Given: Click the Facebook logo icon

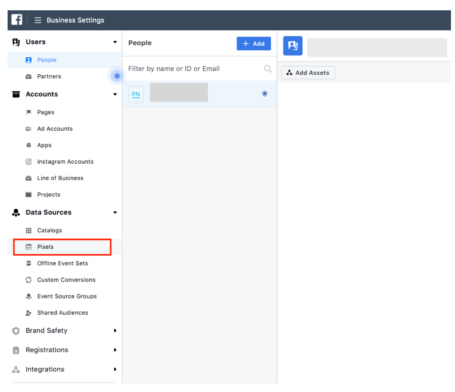Looking at the screenshot, I should 17,20.
